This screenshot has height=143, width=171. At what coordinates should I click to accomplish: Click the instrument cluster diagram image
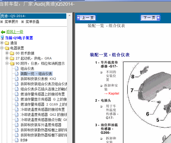point(147,102)
